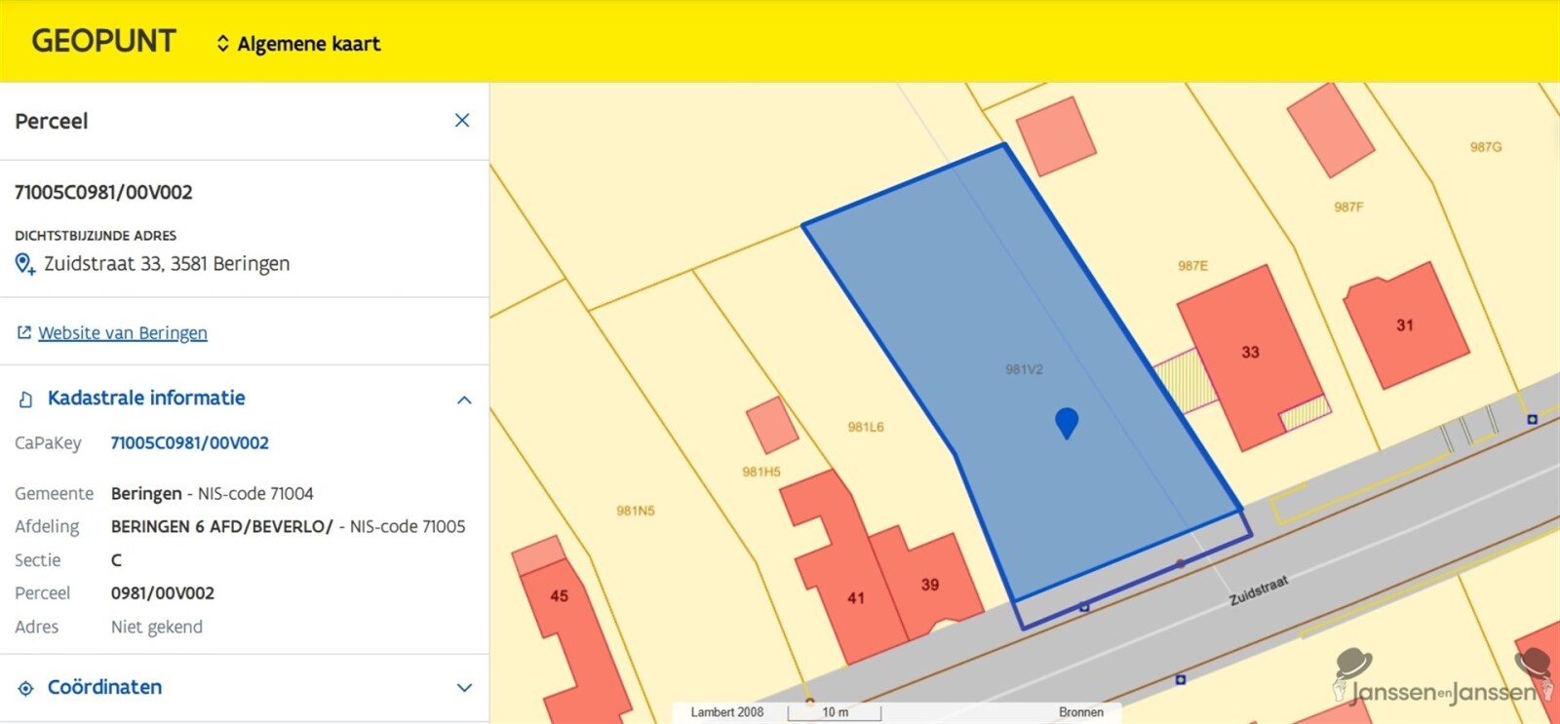
Task: Open the Algemene kaart map selector
Action: (x=298, y=44)
